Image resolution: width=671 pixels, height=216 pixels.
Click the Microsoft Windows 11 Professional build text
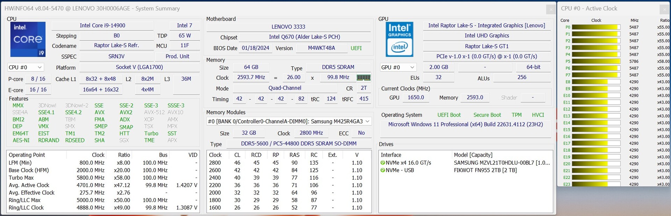click(466, 124)
